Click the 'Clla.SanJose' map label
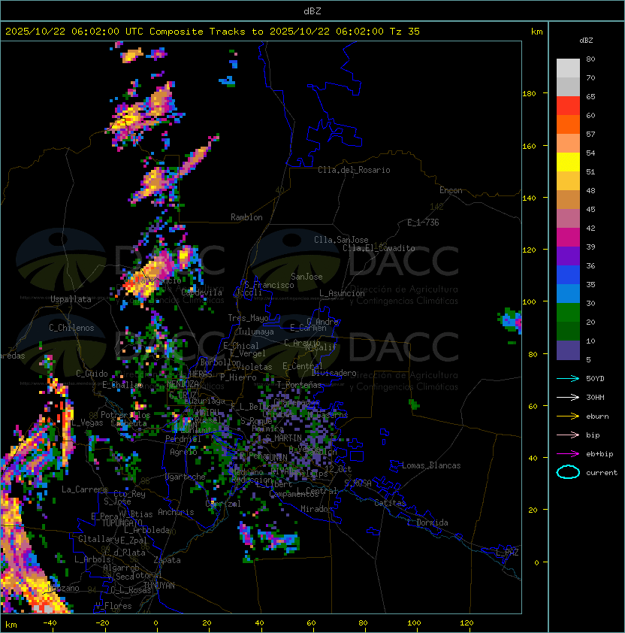Screen dimensions: 625x633 click(341, 240)
